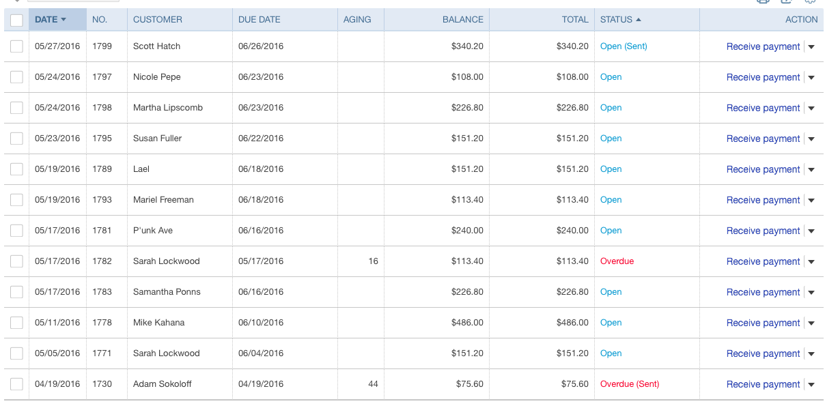
Task: Click Receive payment for Martha Lipscomb
Action: [763, 108]
